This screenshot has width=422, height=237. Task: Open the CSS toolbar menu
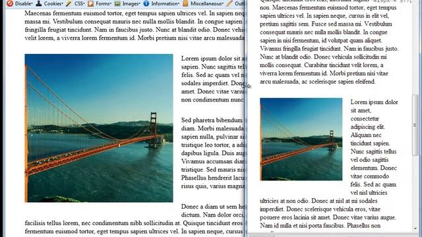(x=75, y=3)
